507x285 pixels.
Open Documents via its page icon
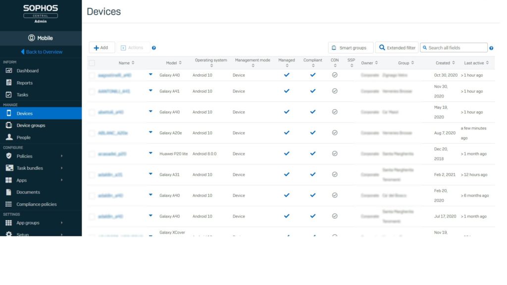point(9,192)
